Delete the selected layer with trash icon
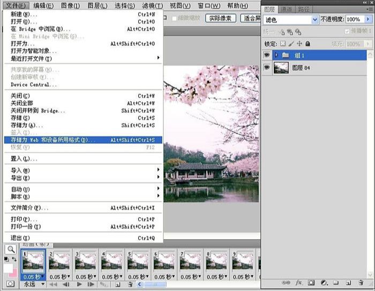This screenshot has width=375, height=291. tap(361, 282)
